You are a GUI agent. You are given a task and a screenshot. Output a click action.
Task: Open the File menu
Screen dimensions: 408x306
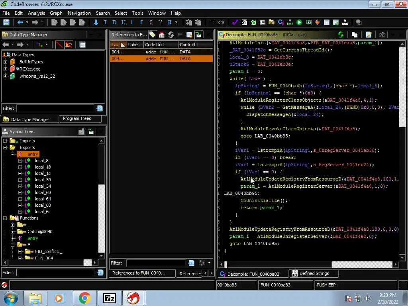6,13
